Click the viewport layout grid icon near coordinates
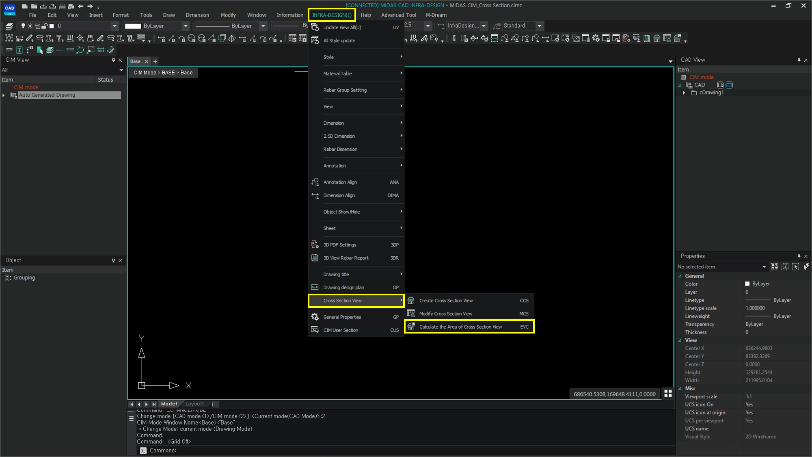Viewport: 812px width, 457px height. (x=668, y=393)
